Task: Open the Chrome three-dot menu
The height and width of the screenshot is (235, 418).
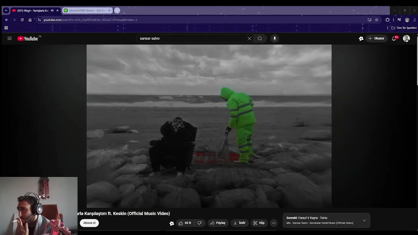Action: click(414, 20)
